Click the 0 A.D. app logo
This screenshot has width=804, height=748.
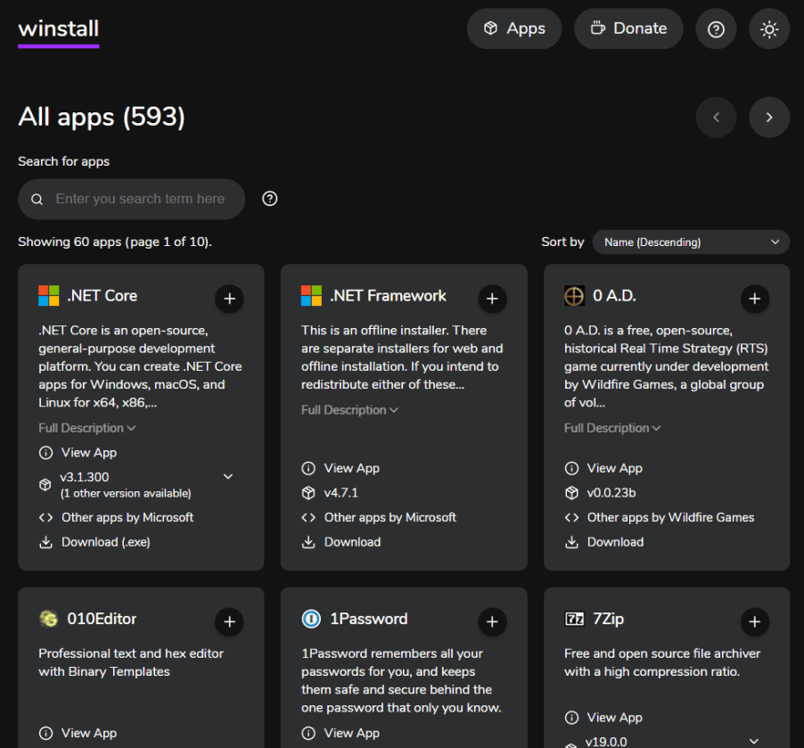[574, 296]
